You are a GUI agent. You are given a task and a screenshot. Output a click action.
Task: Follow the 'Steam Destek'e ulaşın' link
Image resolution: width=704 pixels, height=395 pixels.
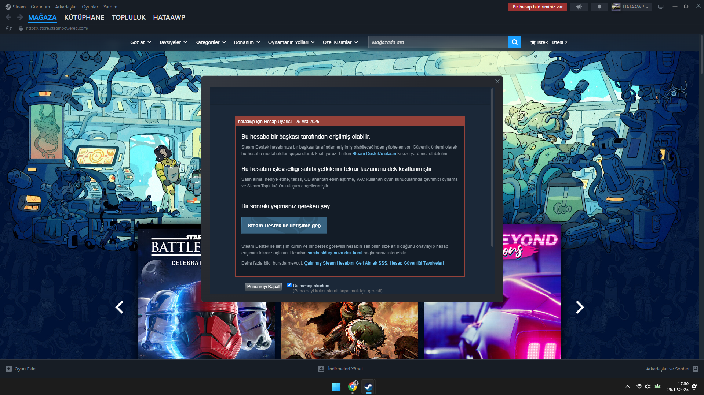coord(374,154)
